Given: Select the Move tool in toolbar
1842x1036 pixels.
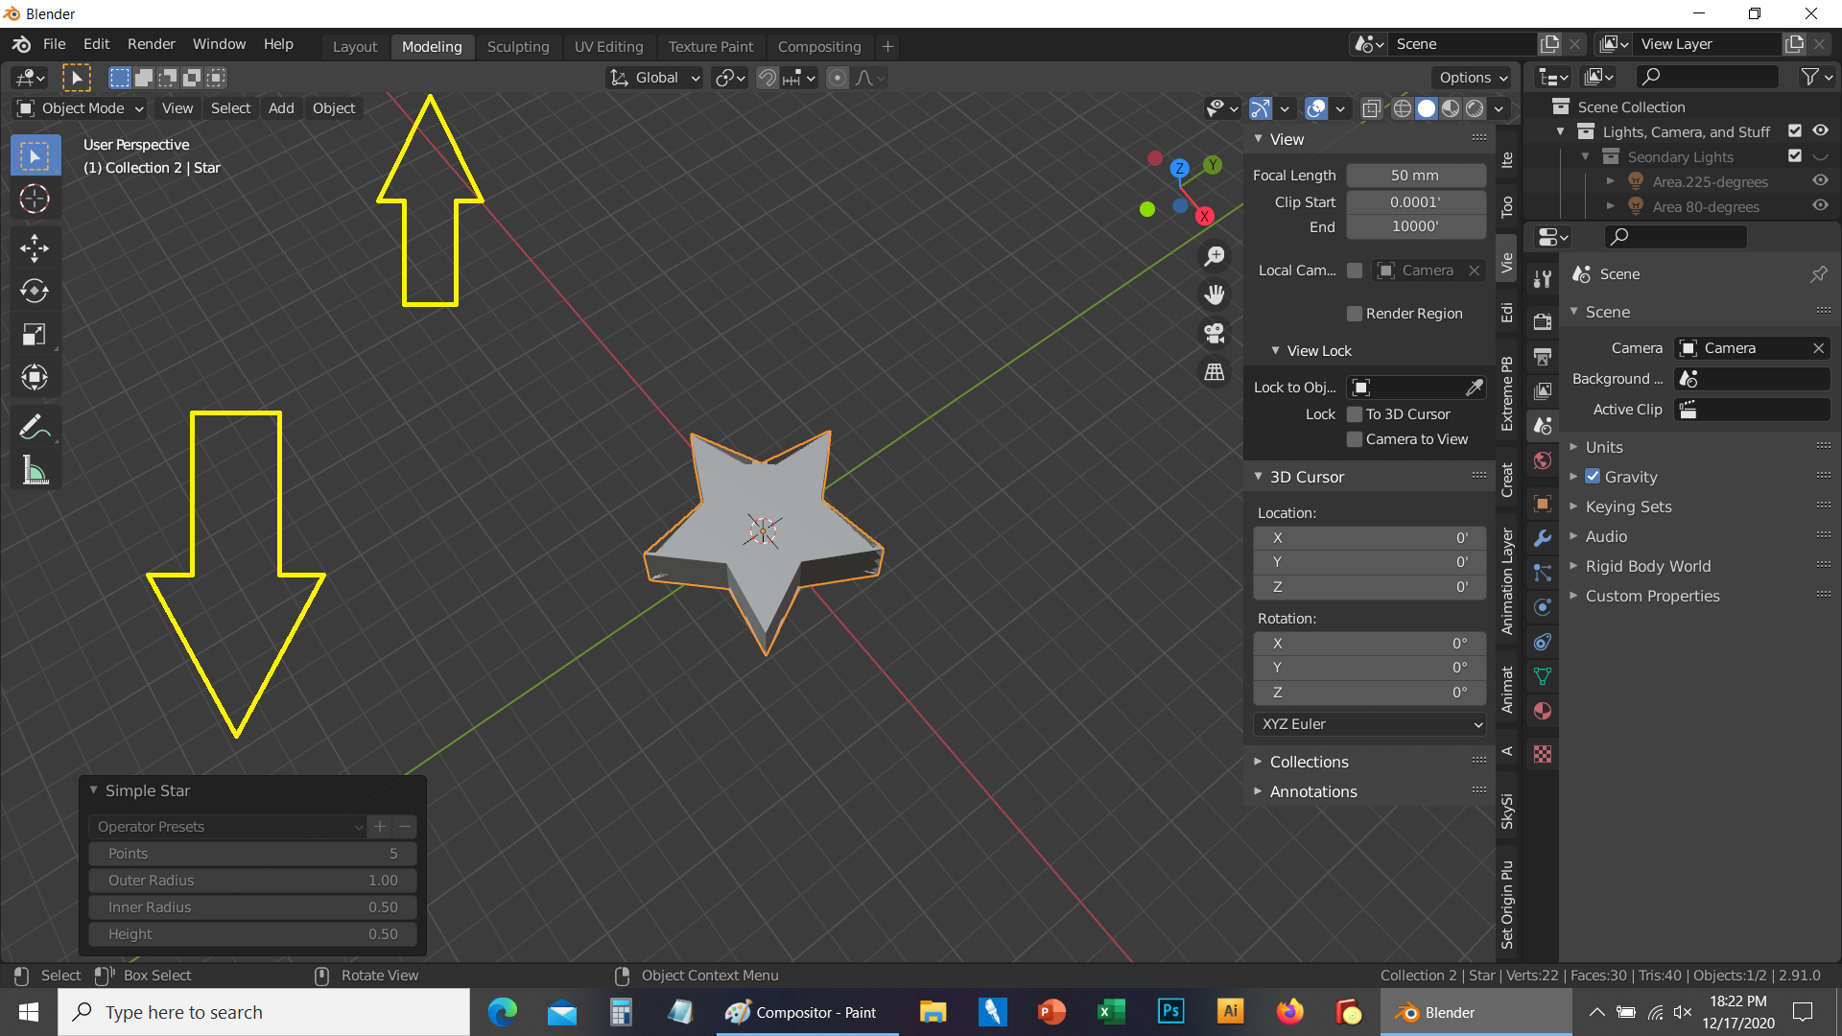Looking at the screenshot, I should click(35, 248).
